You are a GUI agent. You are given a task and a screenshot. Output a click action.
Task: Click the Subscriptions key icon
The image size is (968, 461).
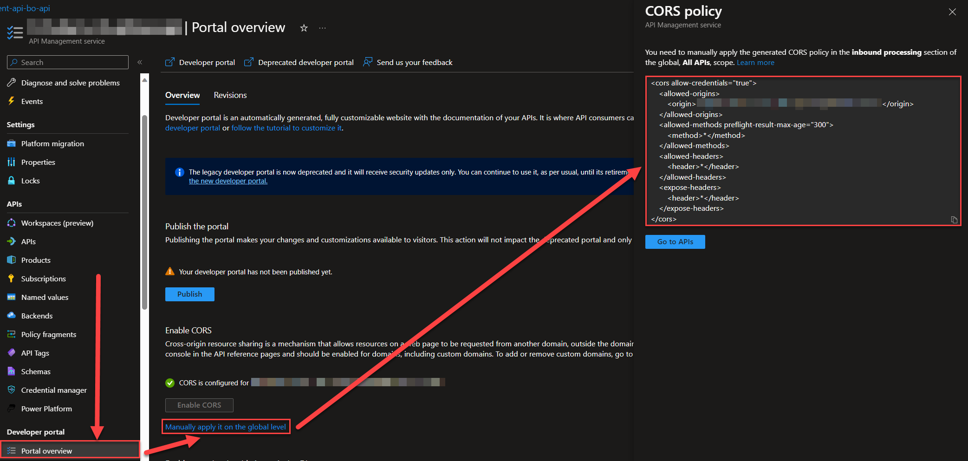[x=12, y=279]
